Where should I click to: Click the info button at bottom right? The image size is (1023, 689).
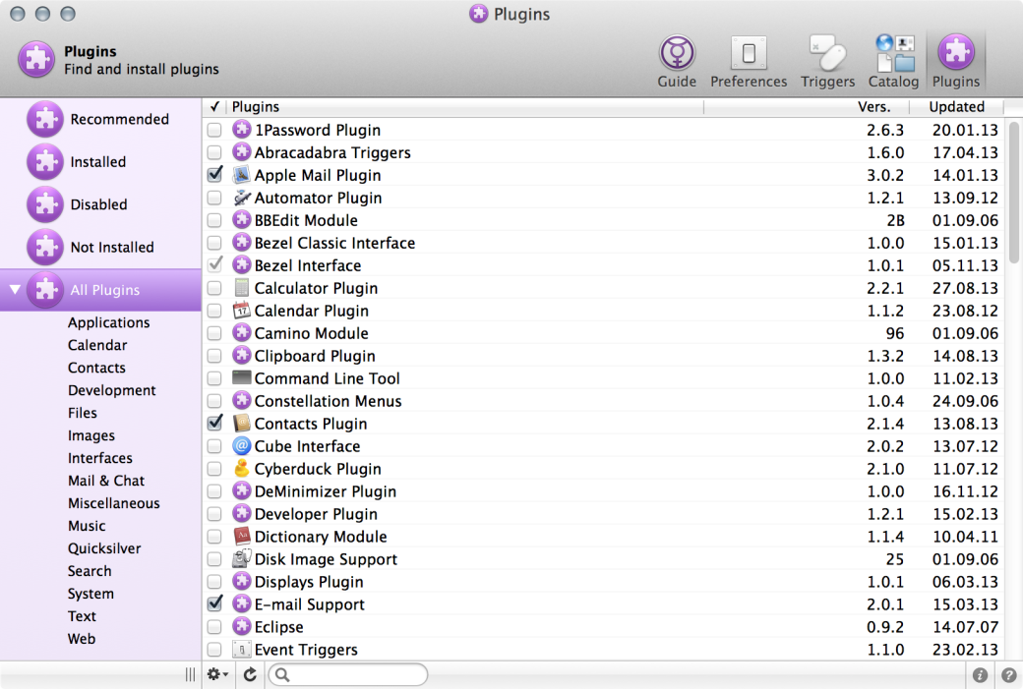[x=980, y=675]
